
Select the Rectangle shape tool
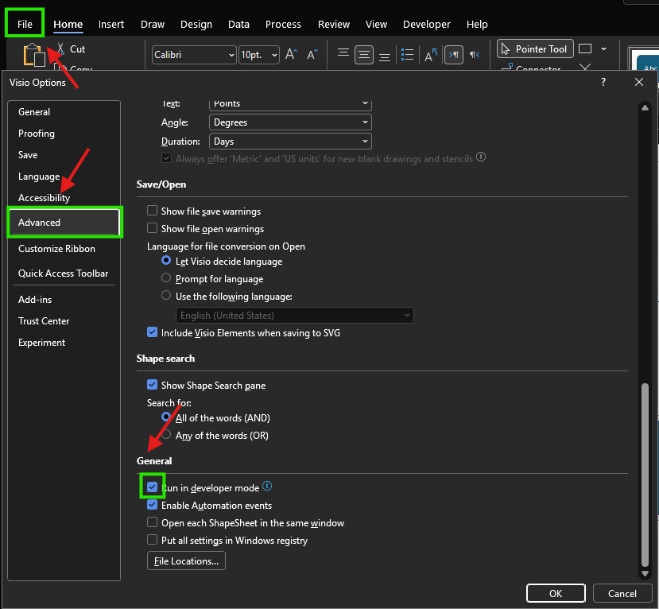coord(585,48)
